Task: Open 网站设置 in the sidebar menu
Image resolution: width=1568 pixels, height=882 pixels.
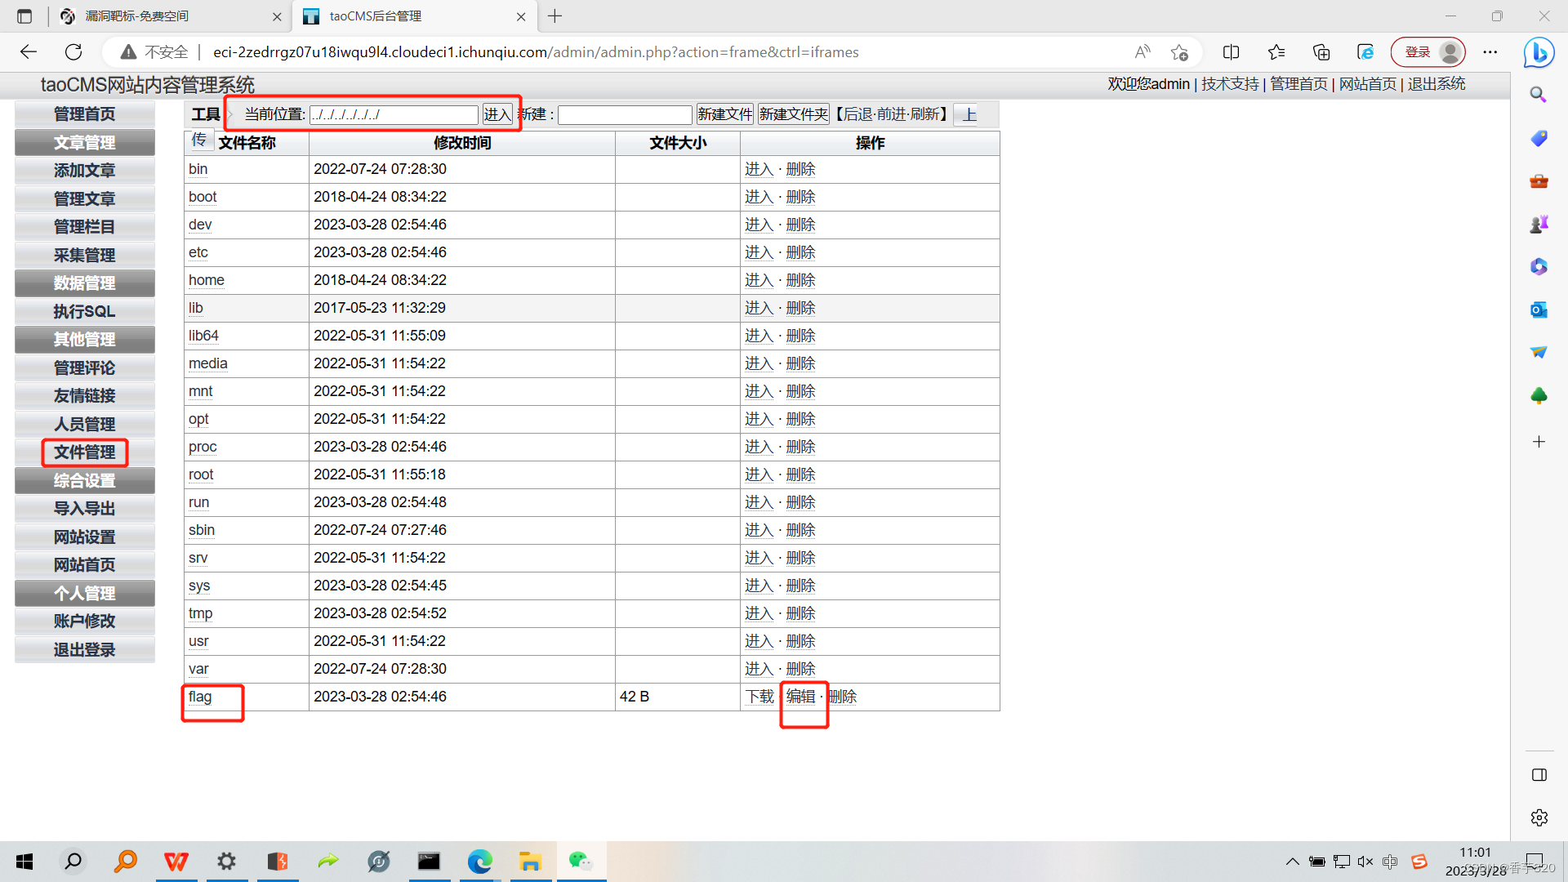Action: 84,537
